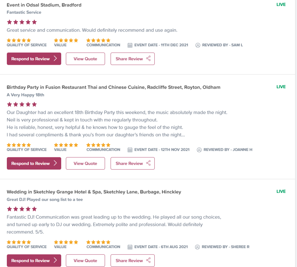View Quote for the Birthday Party
This screenshot has width=297, height=267.
click(85, 163)
